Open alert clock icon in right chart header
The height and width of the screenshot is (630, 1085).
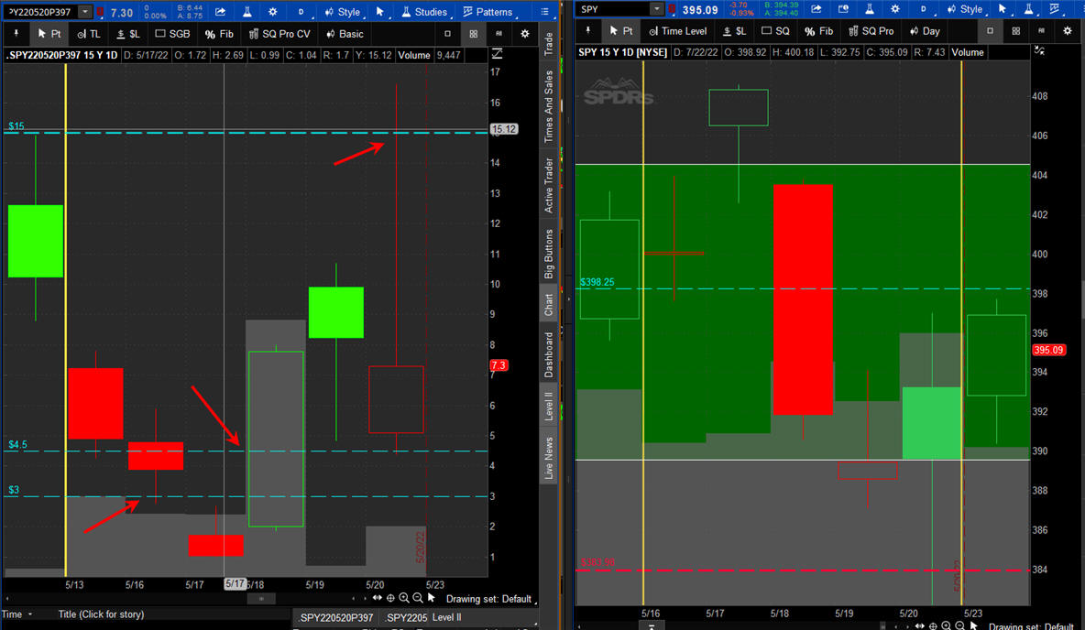pos(843,9)
